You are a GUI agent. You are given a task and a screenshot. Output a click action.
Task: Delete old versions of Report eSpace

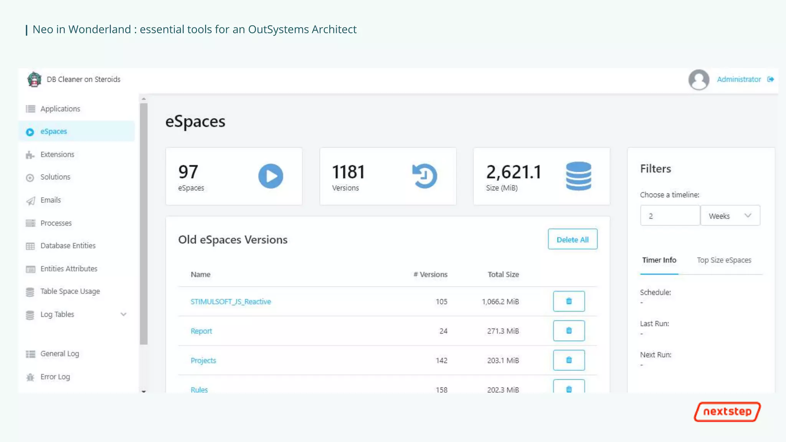click(569, 331)
